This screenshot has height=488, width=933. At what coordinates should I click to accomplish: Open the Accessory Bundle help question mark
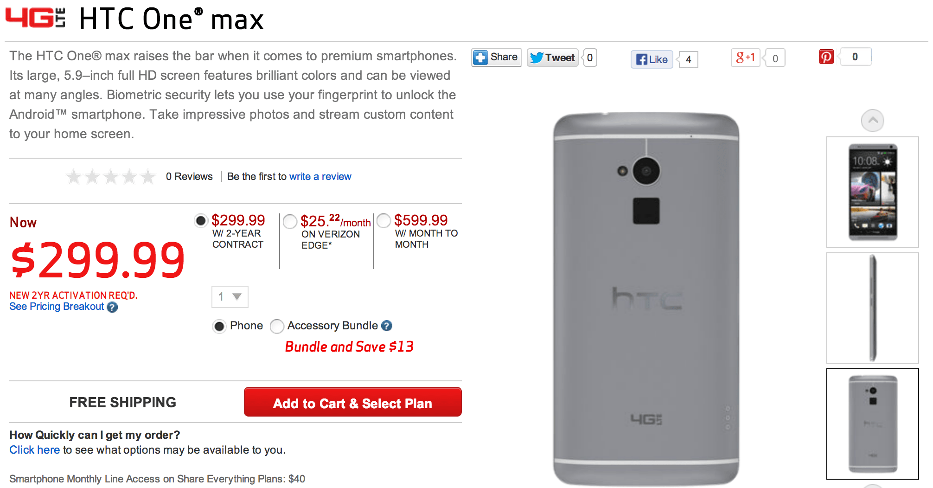pos(386,327)
